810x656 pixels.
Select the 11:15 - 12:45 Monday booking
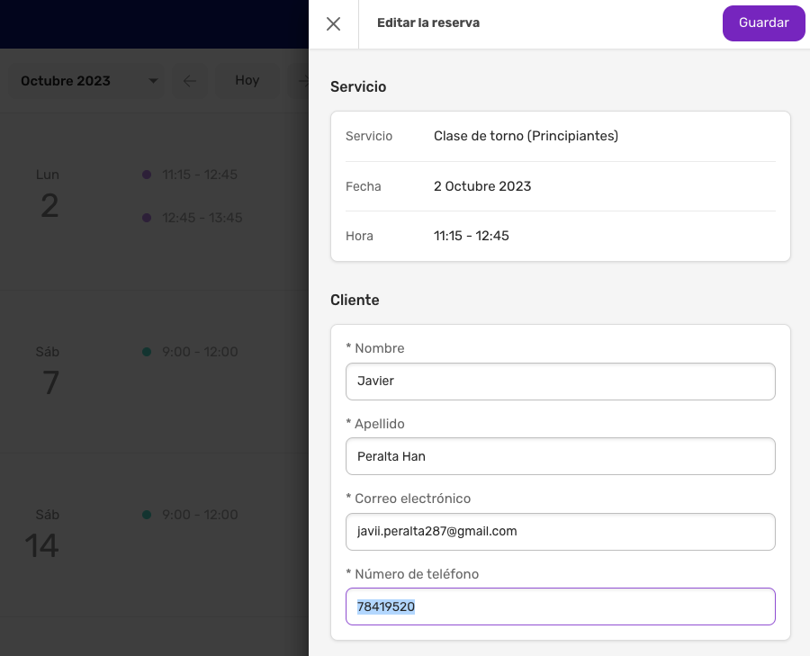click(200, 175)
